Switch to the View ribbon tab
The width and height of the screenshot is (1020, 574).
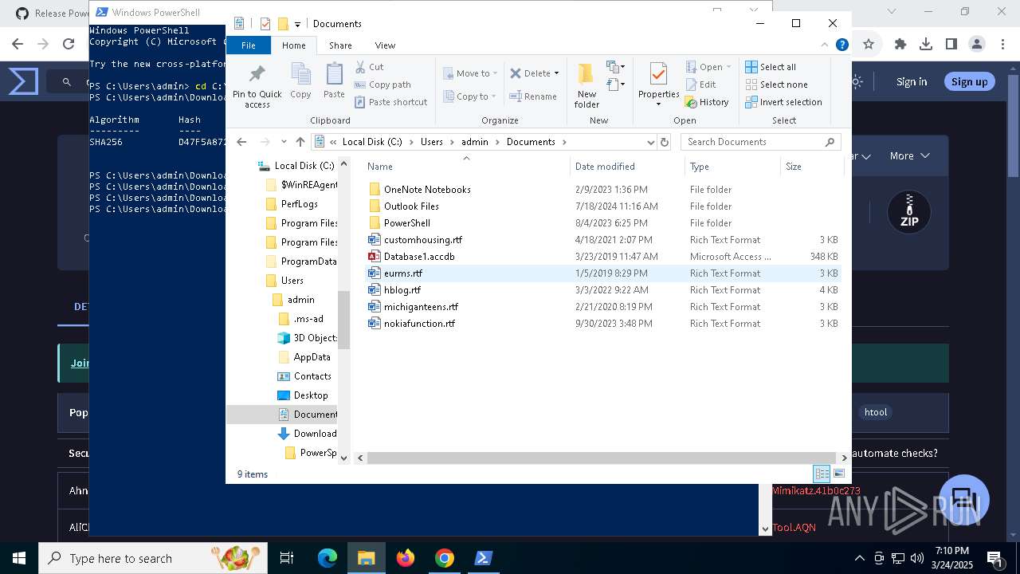click(385, 45)
